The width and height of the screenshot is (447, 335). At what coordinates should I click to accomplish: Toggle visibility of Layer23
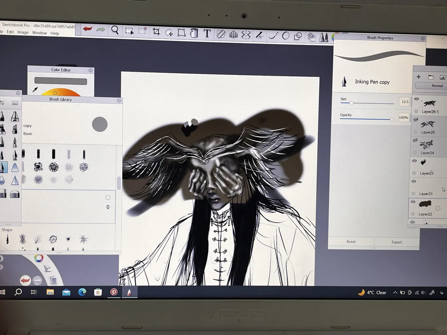[x=414, y=161]
